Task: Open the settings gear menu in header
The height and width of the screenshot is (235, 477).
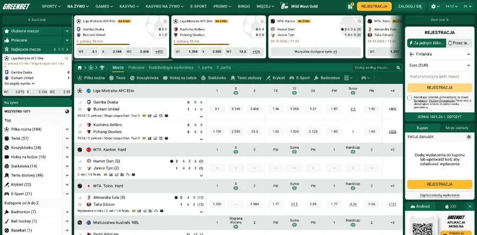Action: pos(435,6)
